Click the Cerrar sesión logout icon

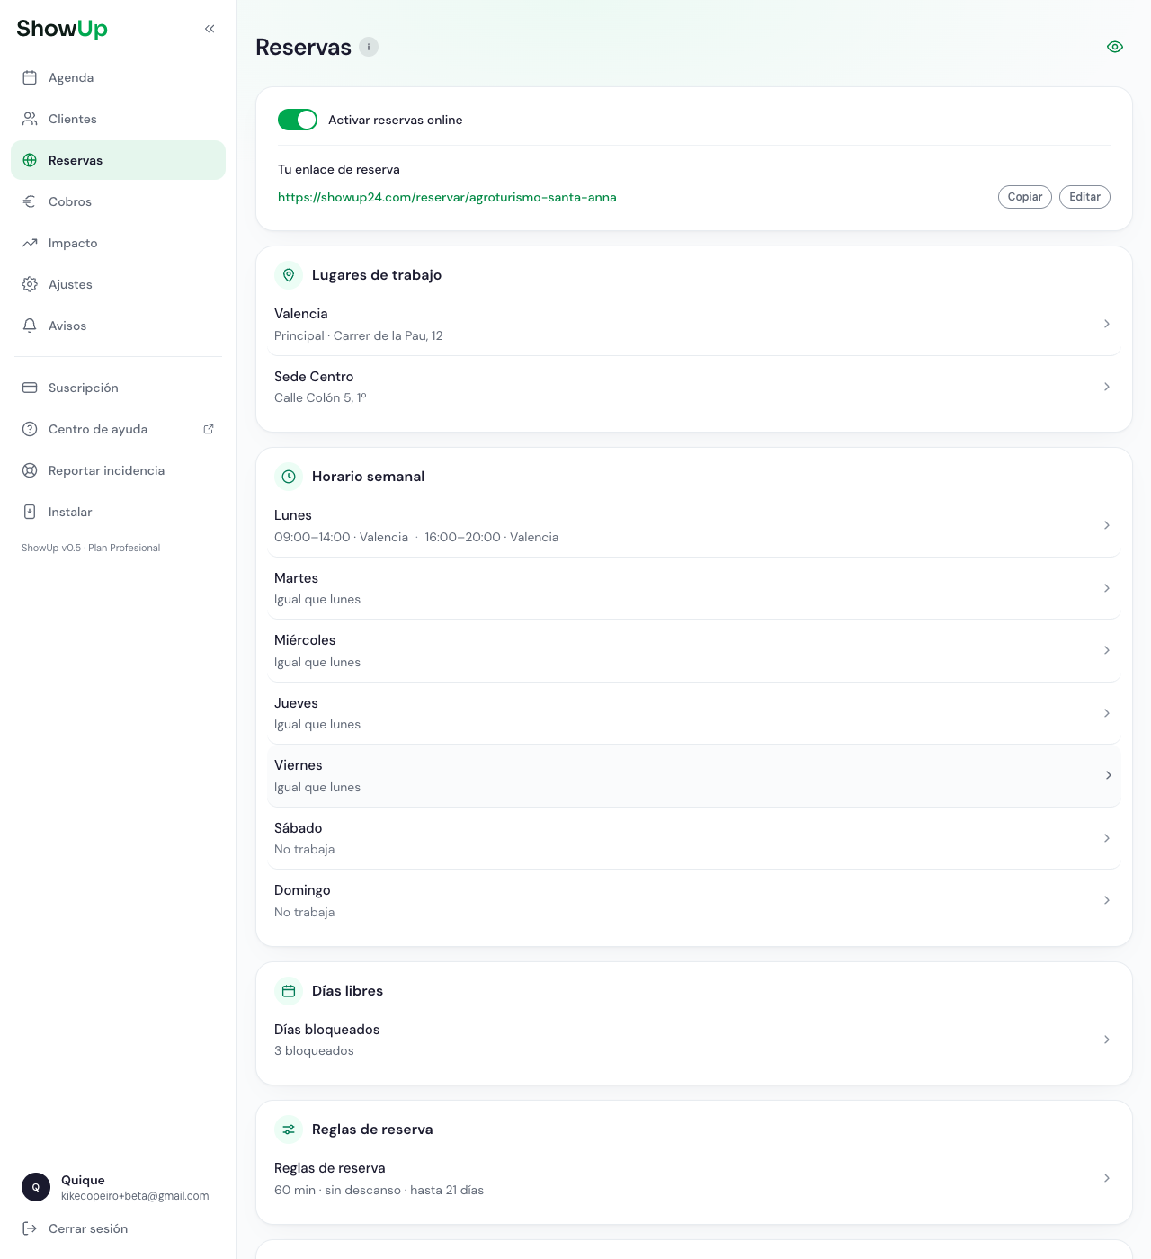click(30, 1228)
